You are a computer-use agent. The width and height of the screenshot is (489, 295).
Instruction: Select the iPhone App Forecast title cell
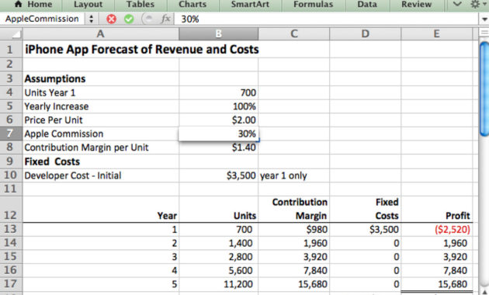click(x=142, y=49)
